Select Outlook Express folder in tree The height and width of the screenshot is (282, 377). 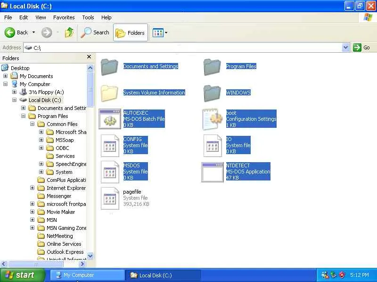[x=65, y=252]
